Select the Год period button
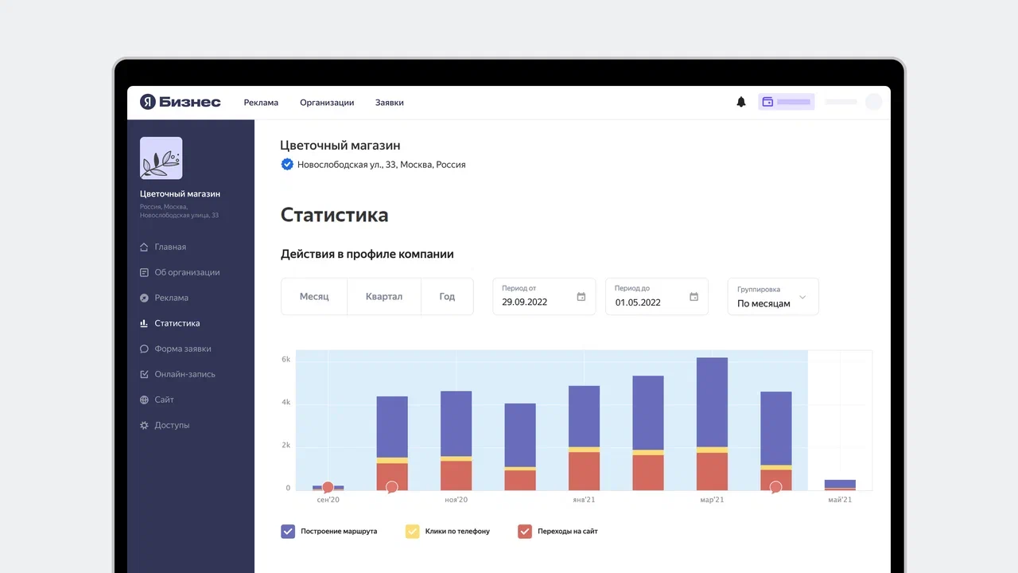This screenshot has width=1018, height=573. (x=447, y=297)
